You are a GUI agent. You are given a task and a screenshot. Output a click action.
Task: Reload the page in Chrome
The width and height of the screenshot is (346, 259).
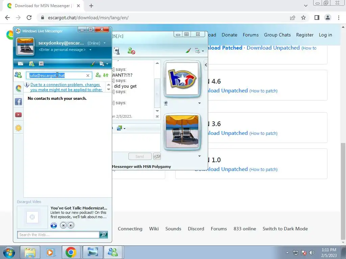[x=29, y=18]
